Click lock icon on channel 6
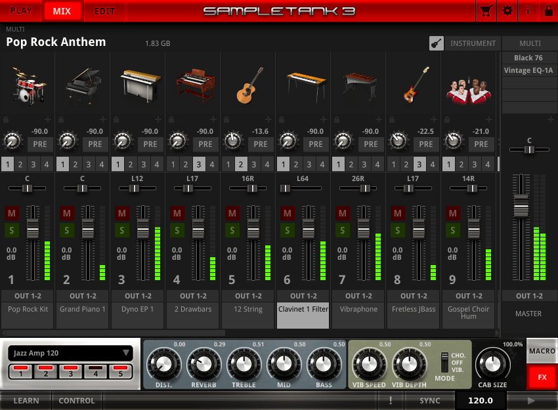 (282, 119)
